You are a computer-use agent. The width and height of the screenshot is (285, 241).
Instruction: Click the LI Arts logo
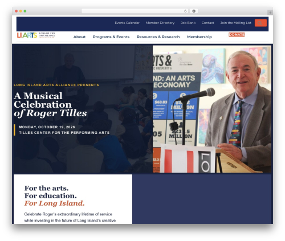[x=36, y=35]
